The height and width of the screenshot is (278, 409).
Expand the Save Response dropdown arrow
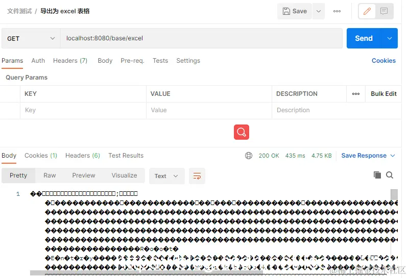pos(393,156)
